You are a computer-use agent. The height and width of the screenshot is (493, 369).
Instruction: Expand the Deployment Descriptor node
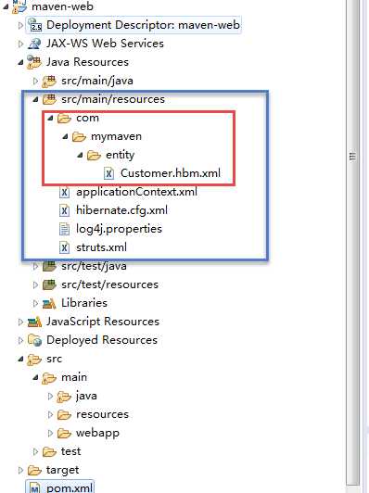[20, 25]
